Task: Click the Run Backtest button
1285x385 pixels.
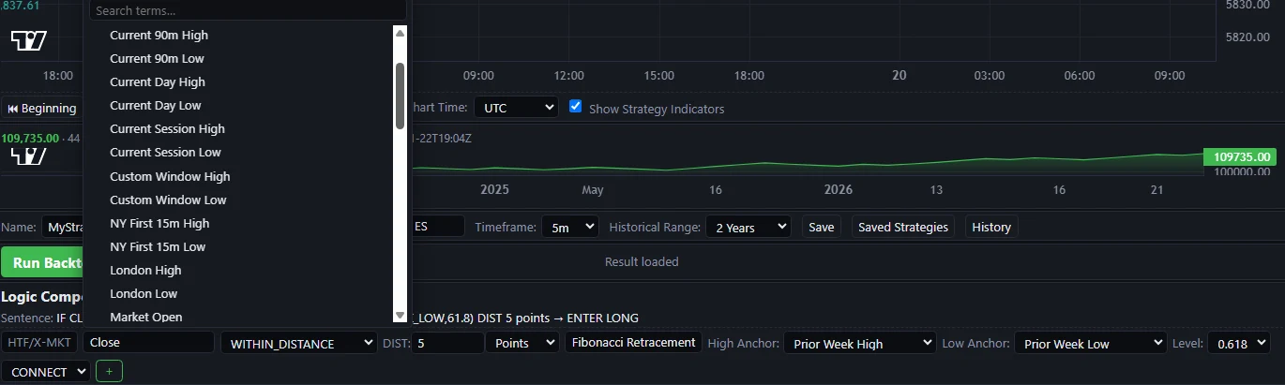Action: click(x=42, y=262)
